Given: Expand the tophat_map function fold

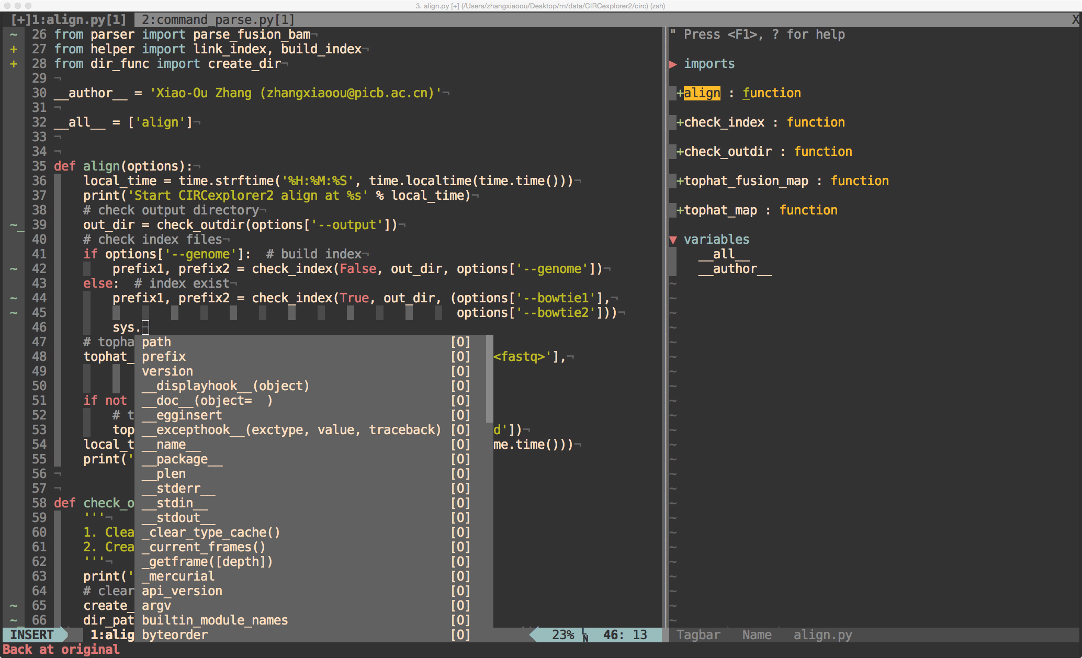Looking at the screenshot, I should coord(680,210).
